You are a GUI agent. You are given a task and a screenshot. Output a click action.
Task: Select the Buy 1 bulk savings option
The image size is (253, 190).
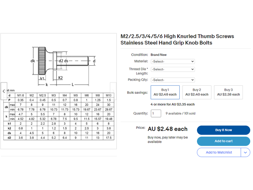coord(165,92)
